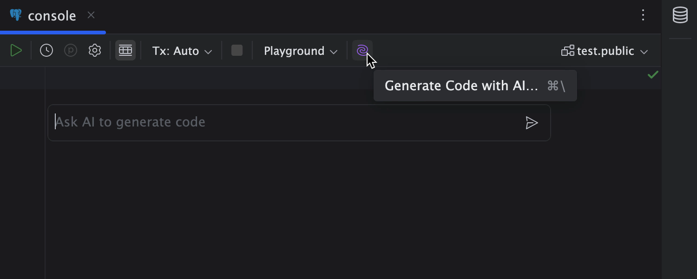Open the three-dot options menu
Screen dimensions: 697x279
(643, 15)
